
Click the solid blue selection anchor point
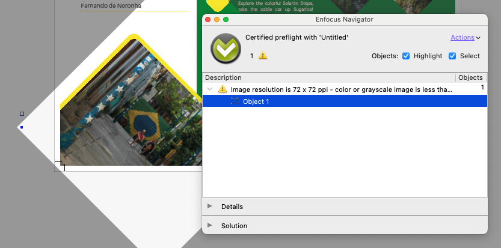(x=22, y=127)
